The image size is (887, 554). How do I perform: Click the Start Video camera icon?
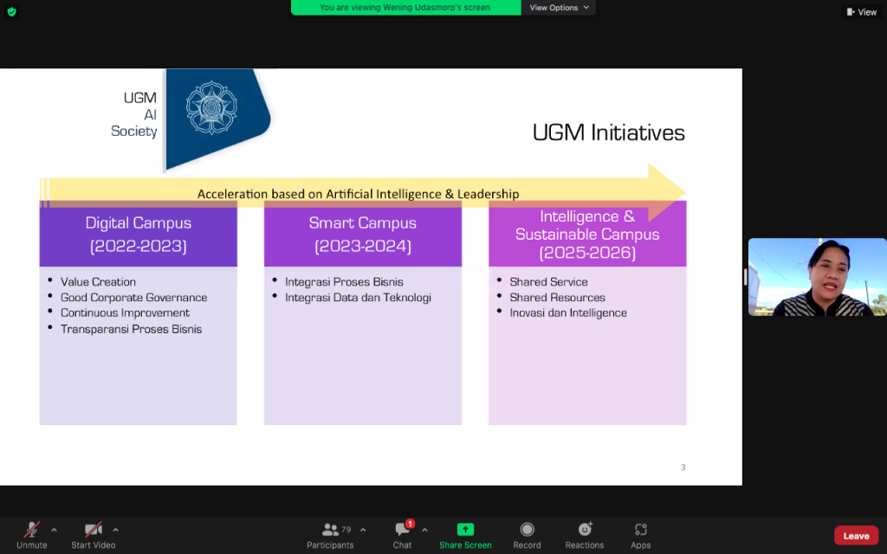pos(94,530)
